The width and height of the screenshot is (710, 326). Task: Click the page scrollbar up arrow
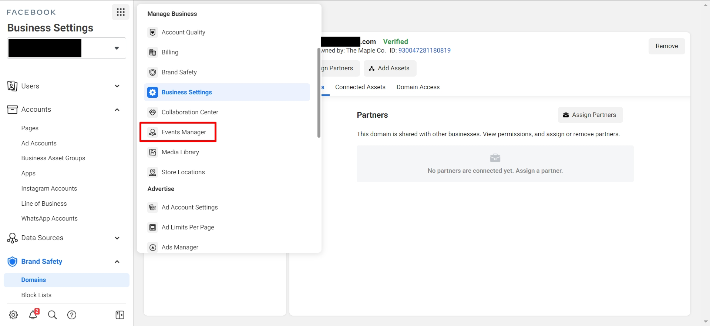pos(706,5)
